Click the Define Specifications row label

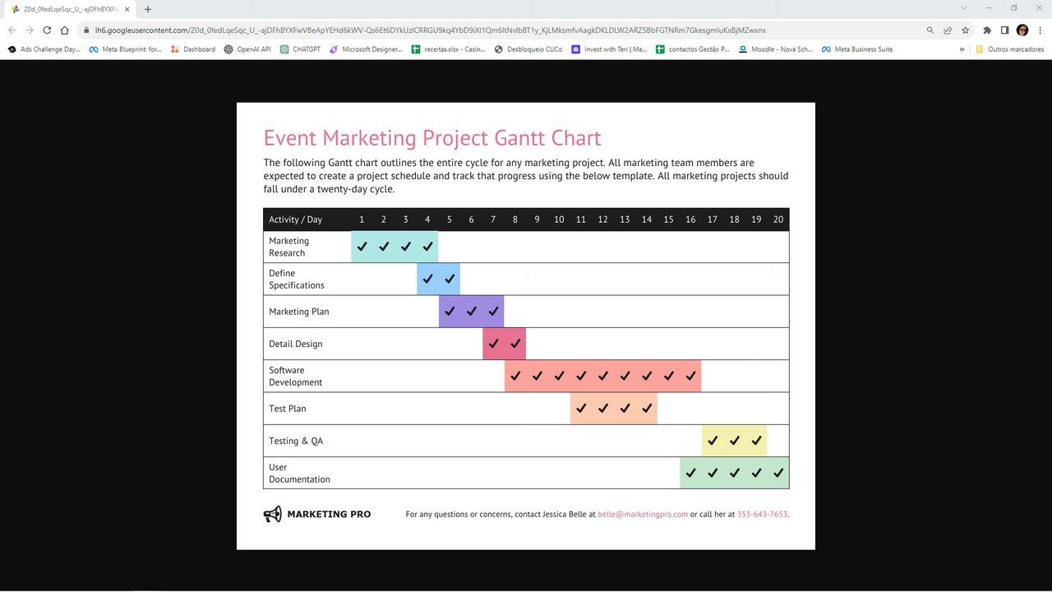point(296,279)
